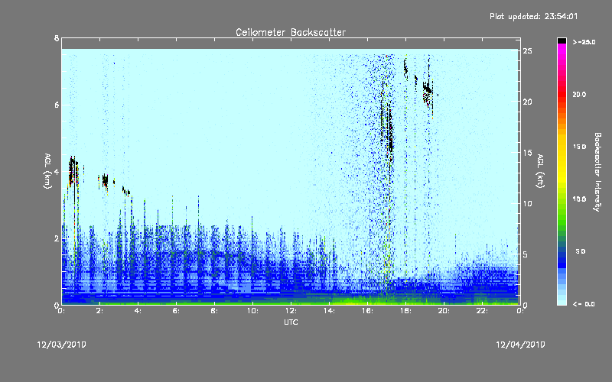612x382 pixels.
Task: Select the red band of the colorbar
Action: [562, 94]
